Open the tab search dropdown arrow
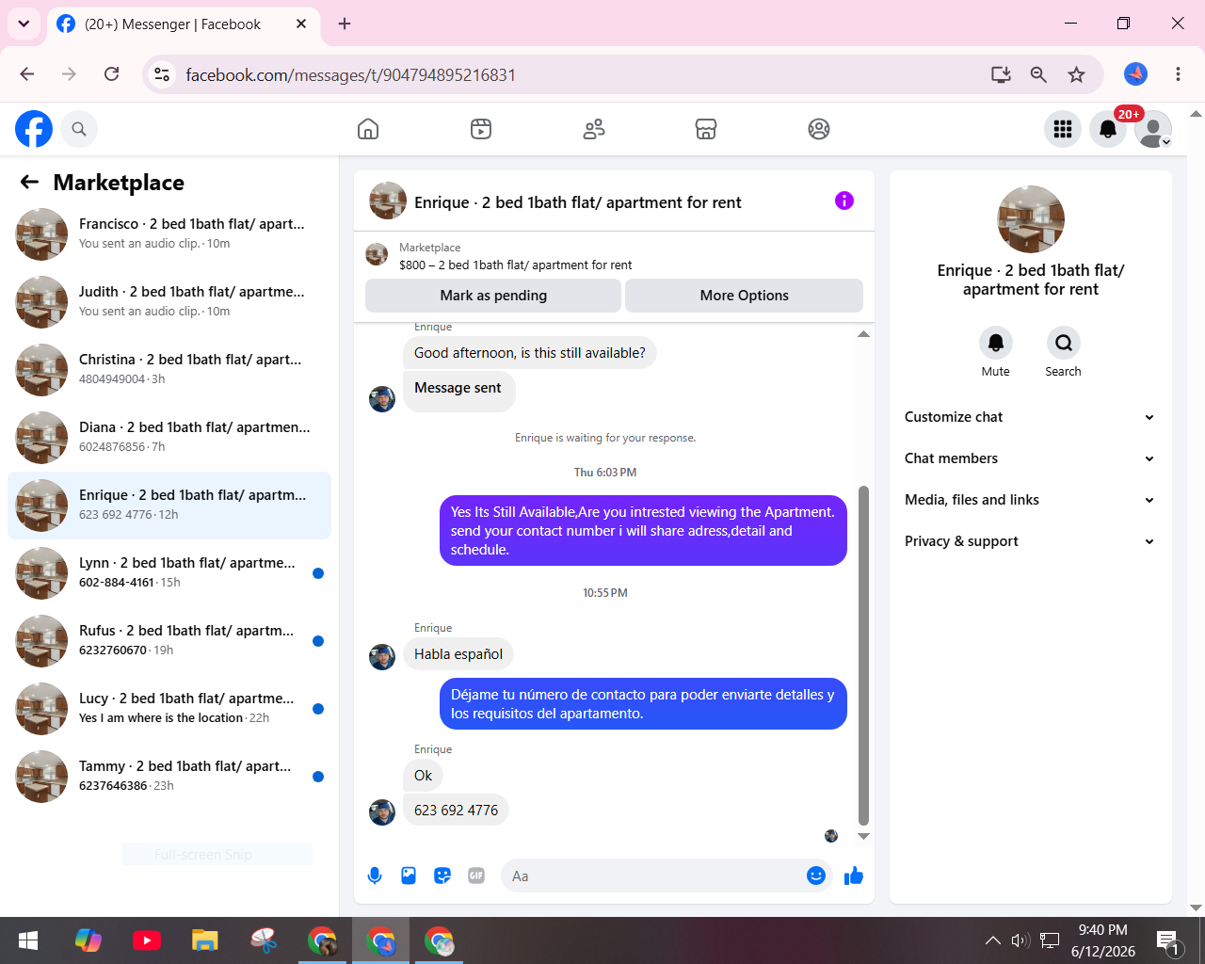Image resolution: width=1205 pixels, height=964 pixels. tap(24, 24)
